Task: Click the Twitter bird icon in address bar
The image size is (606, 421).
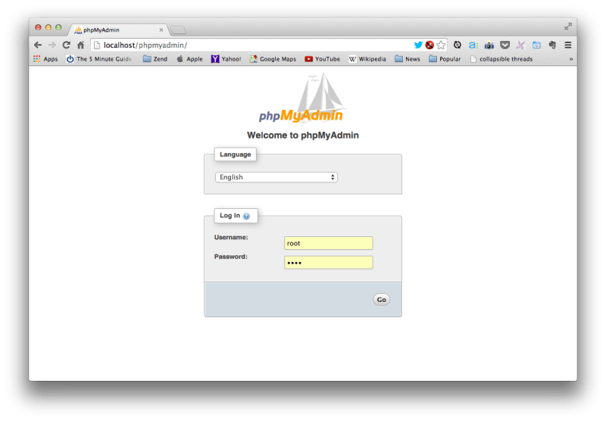Action: click(x=418, y=45)
